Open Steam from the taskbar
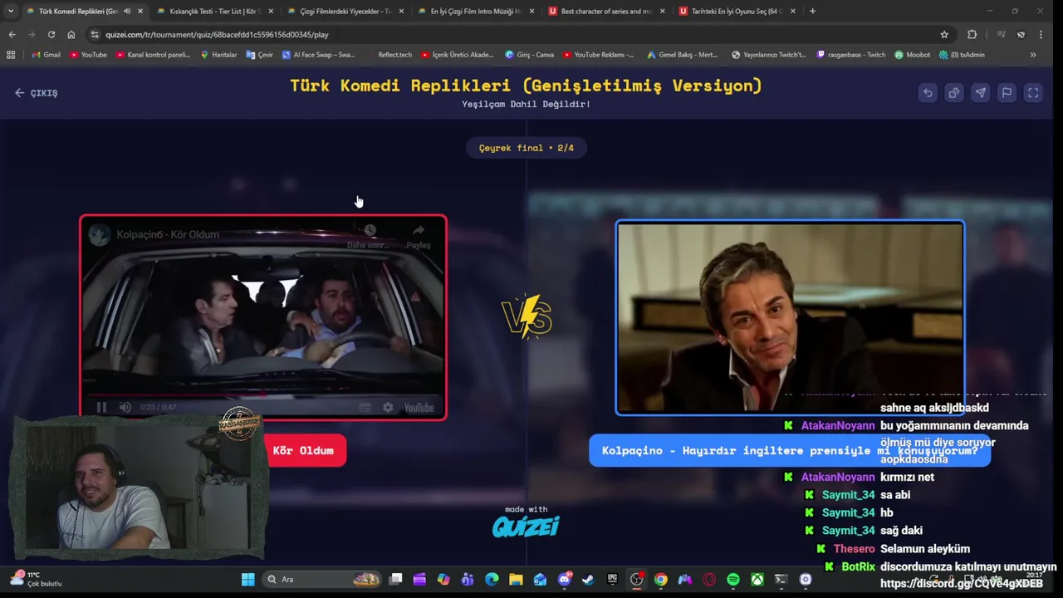This screenshot has height=598, width=1063. (589, 579)
